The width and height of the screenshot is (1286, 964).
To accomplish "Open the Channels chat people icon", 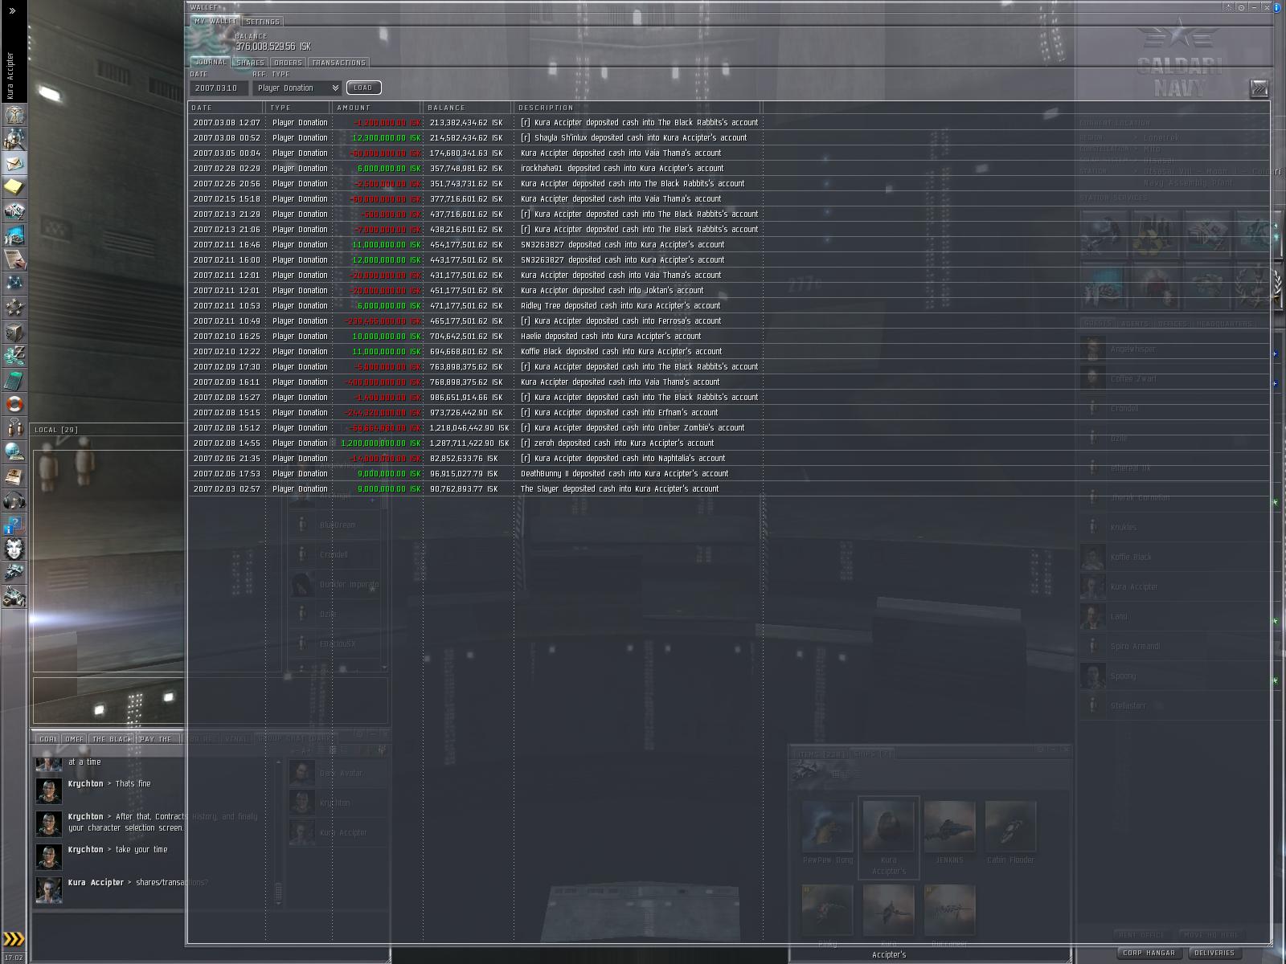I will pyautogui.click(x=14, y=428).
